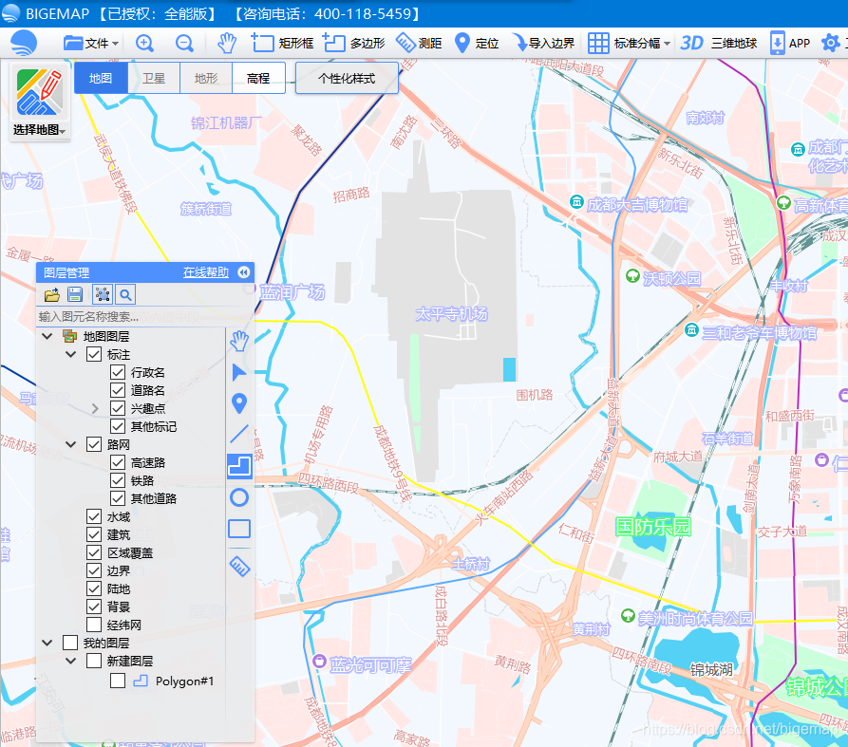Click the zoom out magnifier icon
This screenshot has height=747, width=848.
[x=184, y=43]
